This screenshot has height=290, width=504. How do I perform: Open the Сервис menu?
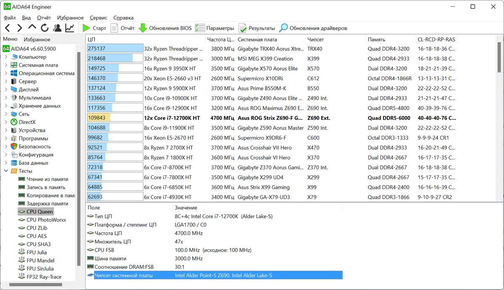click(99, 18)
